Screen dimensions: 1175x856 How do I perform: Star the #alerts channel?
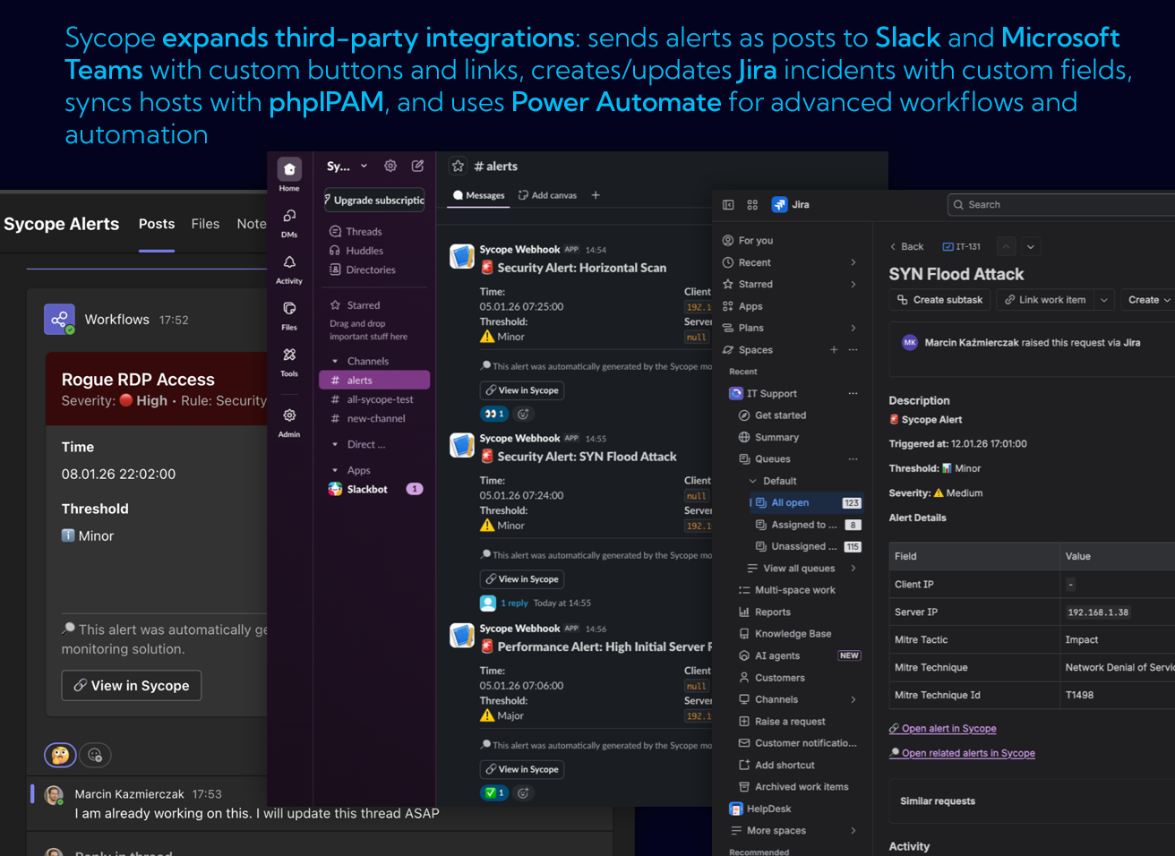point(459,166)
